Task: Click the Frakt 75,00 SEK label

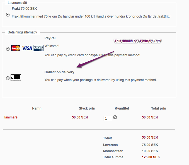Action: click(x=24, y=9)
